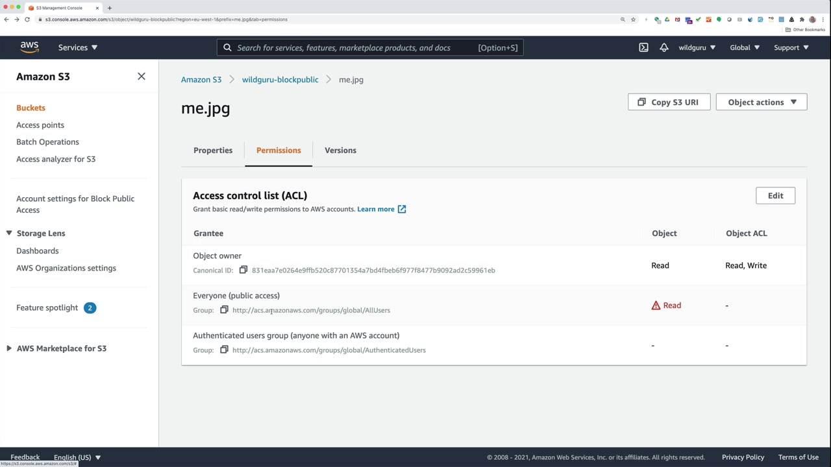Open the English (US) language selector
Image resolution: width=831 pixels, height=467 pixels.
pyautogui.click(x=77, y=457)
